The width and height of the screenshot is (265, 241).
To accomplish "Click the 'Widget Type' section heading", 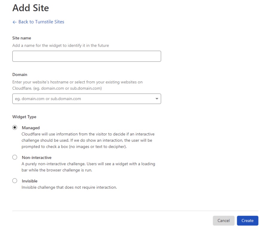I will [x=24, y=117].
